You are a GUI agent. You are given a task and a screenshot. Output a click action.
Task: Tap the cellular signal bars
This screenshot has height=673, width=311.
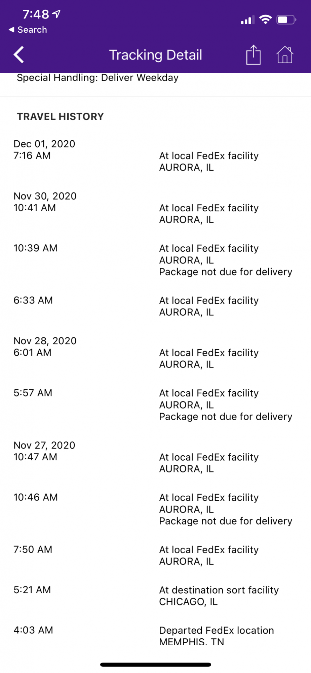pyautogui.click(x=247, y=20)
